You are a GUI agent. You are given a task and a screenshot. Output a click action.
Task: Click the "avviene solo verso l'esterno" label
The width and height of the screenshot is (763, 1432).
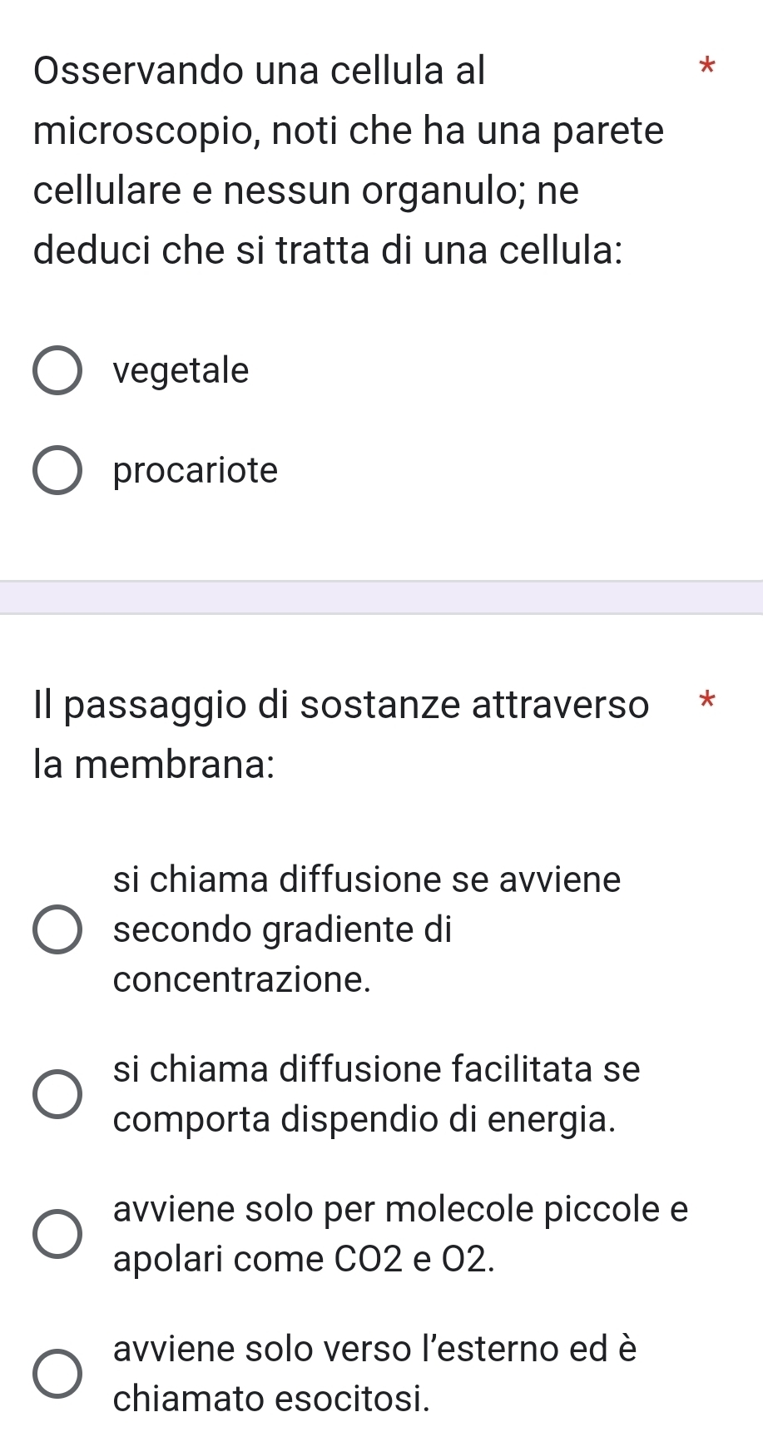(374, 1349)
